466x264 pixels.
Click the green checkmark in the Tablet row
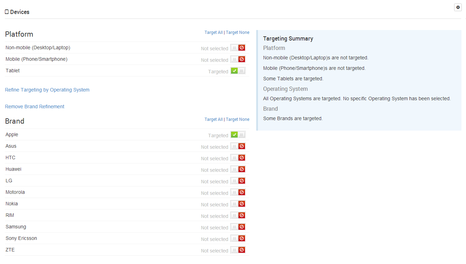point(234,71)
